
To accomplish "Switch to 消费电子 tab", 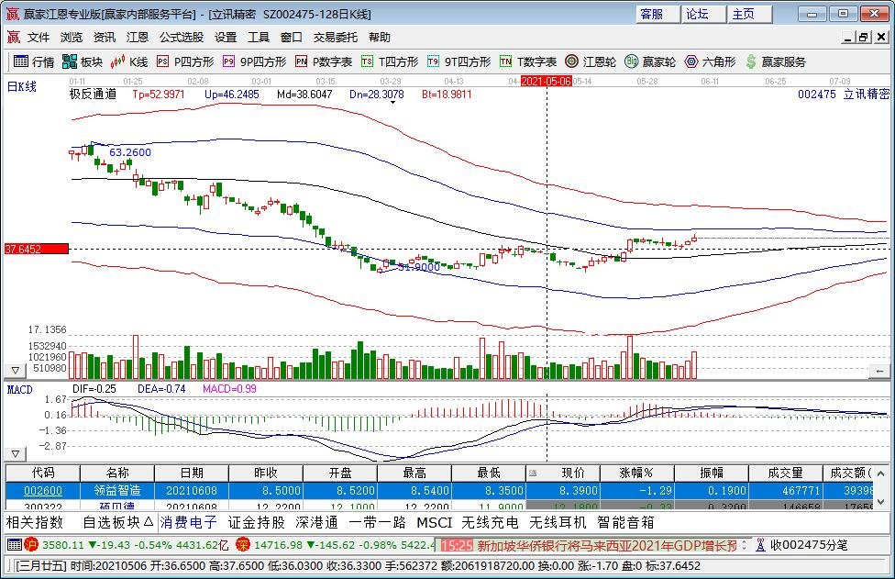I will coord(188,522).
